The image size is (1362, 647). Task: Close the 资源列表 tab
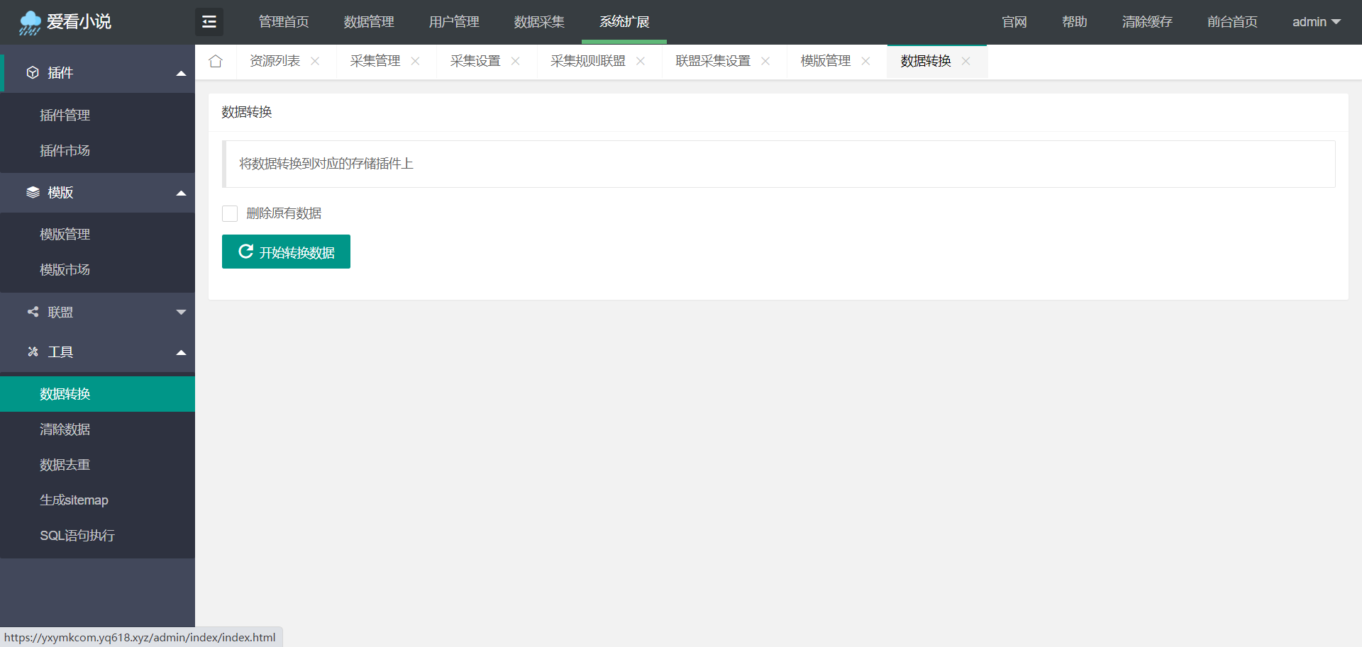point(315,62)
